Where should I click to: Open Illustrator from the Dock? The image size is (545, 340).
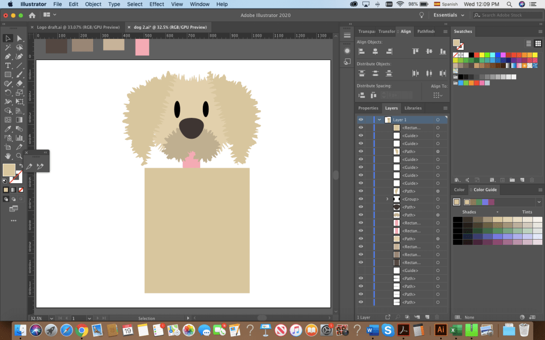click(440, 329)
